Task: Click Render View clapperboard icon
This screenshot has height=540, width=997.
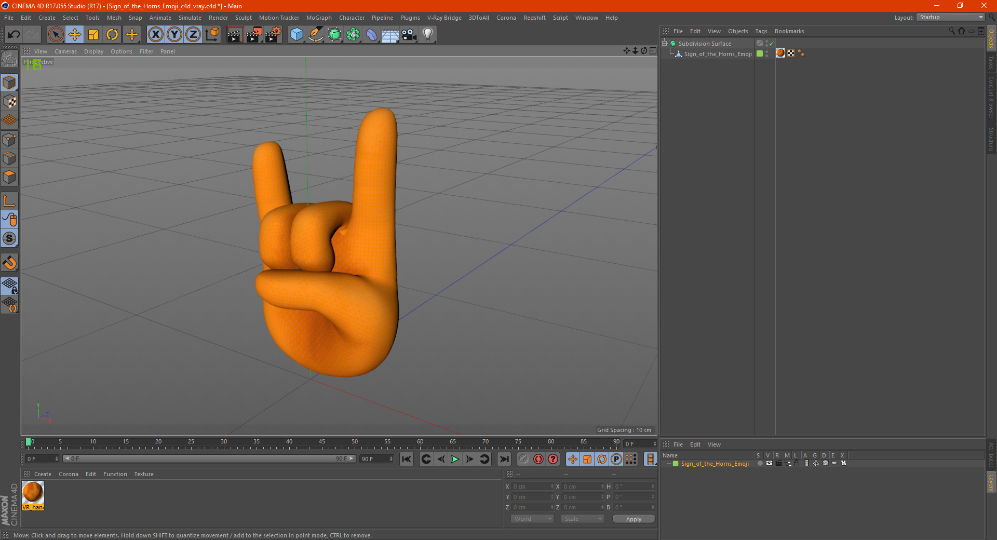Action: point(235,35)
